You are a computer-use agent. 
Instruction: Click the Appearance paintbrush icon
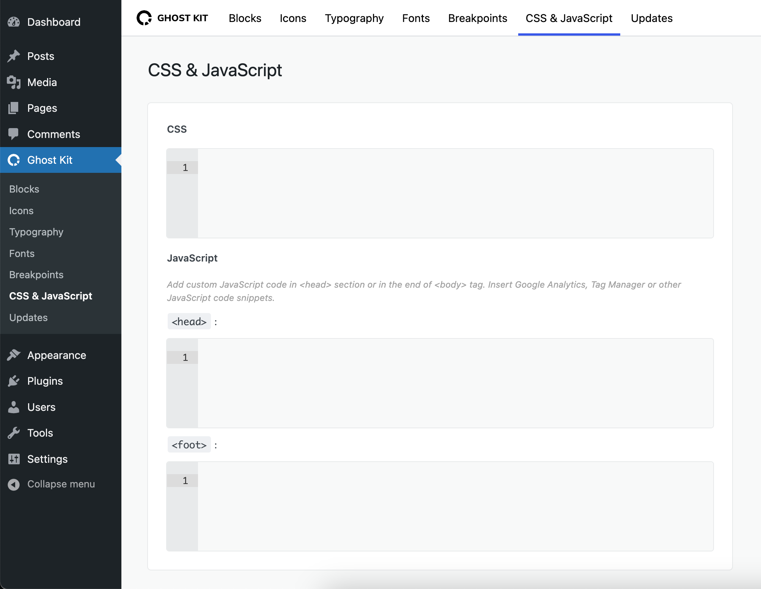(x=14, y=355)
